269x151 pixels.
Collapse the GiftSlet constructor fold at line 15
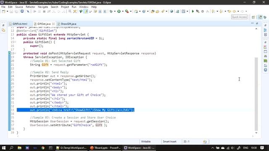[x=15, y=42]
